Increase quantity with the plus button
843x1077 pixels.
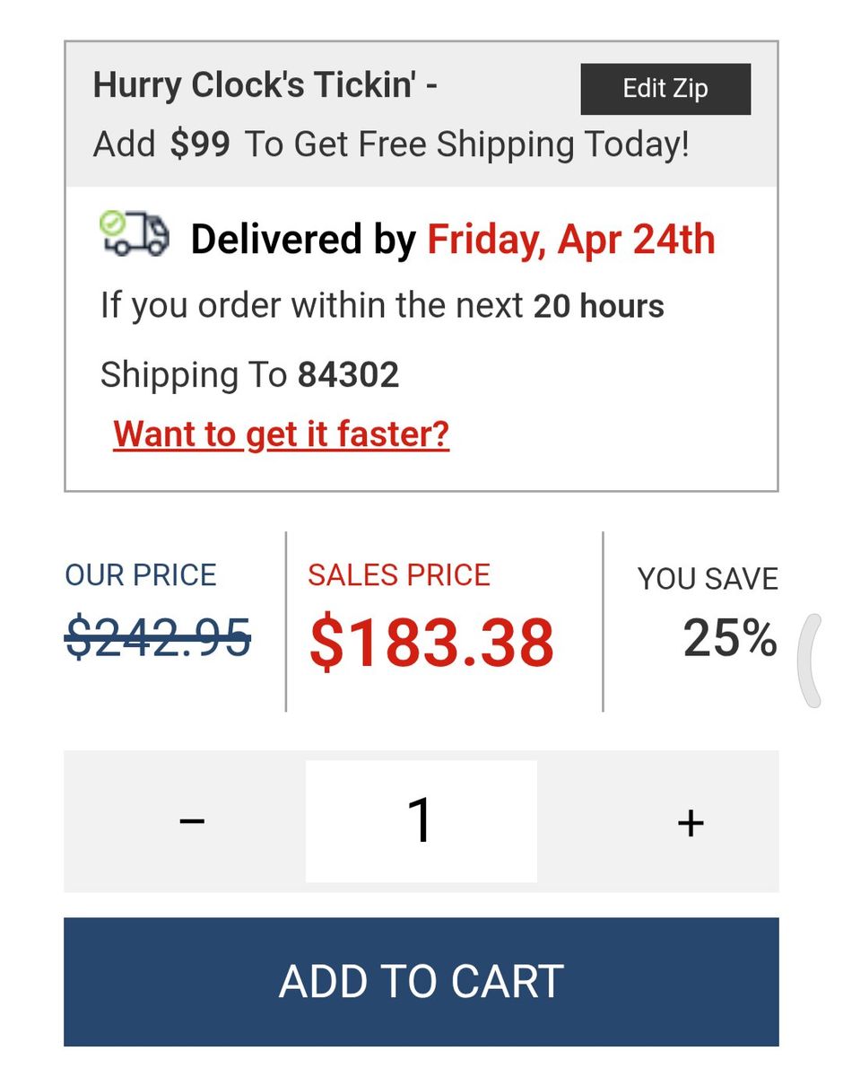pyautogui.click(x=690, y=821)
